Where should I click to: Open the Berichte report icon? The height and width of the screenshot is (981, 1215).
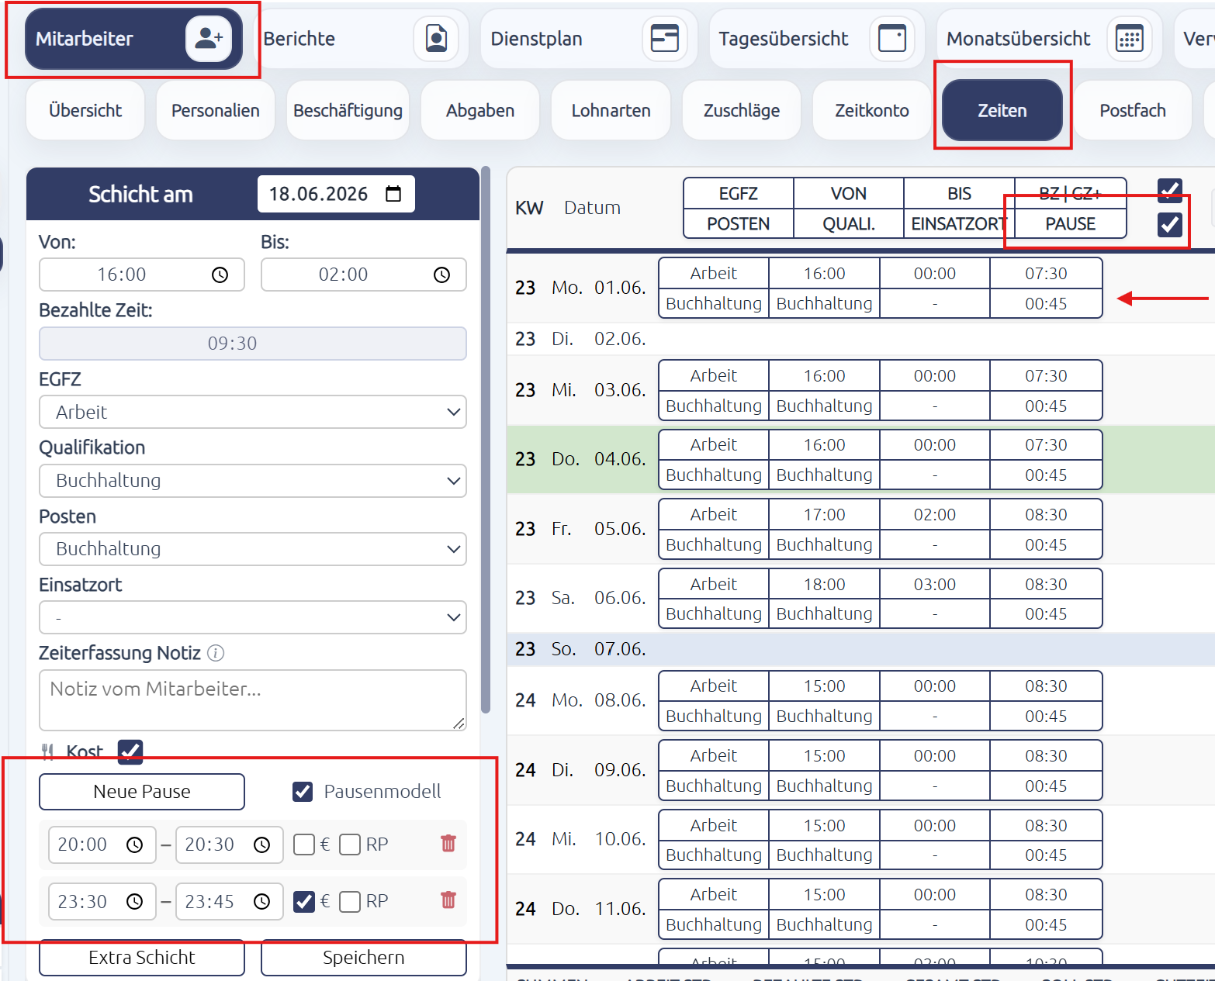[437, 38]
